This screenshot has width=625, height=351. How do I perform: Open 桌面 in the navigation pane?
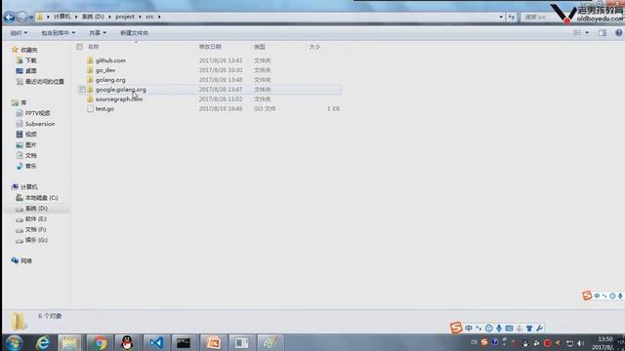[x=30, y=71]
